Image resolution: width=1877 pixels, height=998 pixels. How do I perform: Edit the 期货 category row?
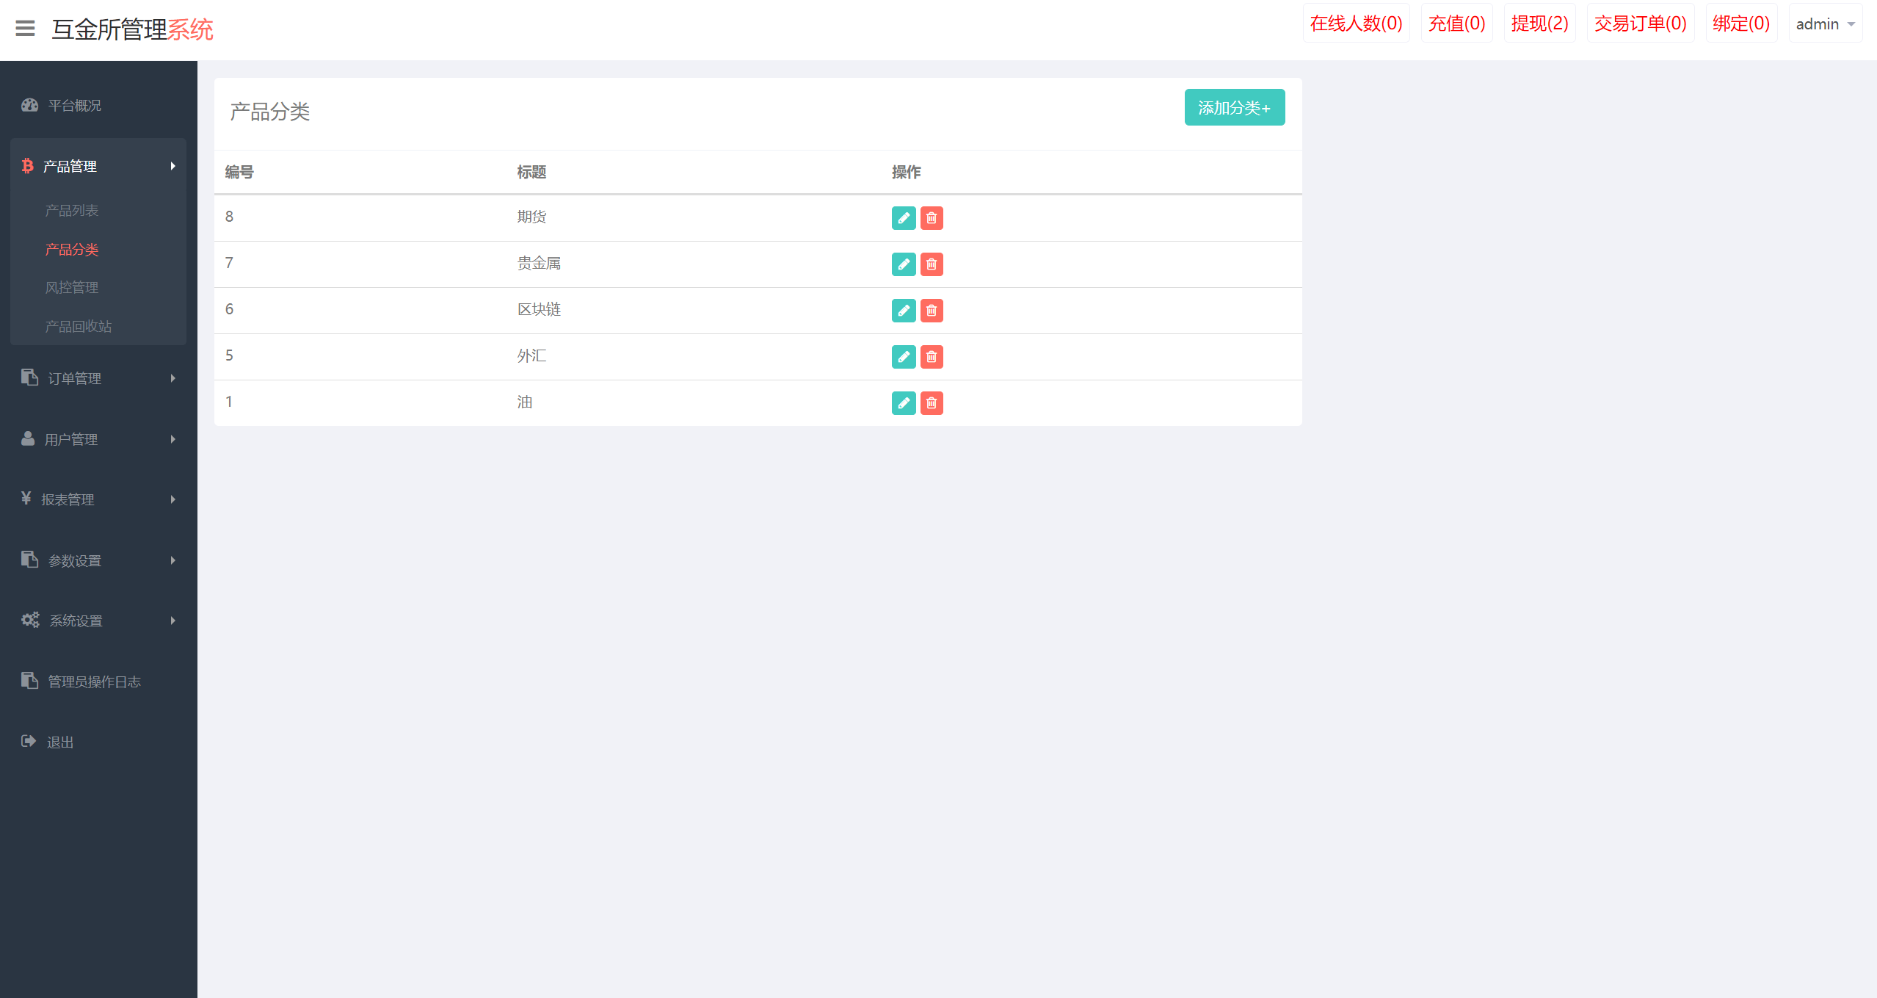903,218
